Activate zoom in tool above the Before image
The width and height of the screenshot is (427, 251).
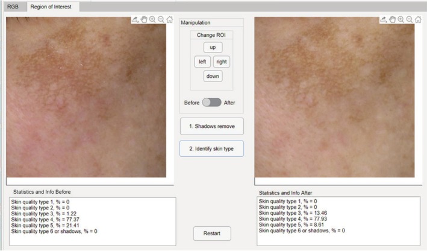click(152, 20)
